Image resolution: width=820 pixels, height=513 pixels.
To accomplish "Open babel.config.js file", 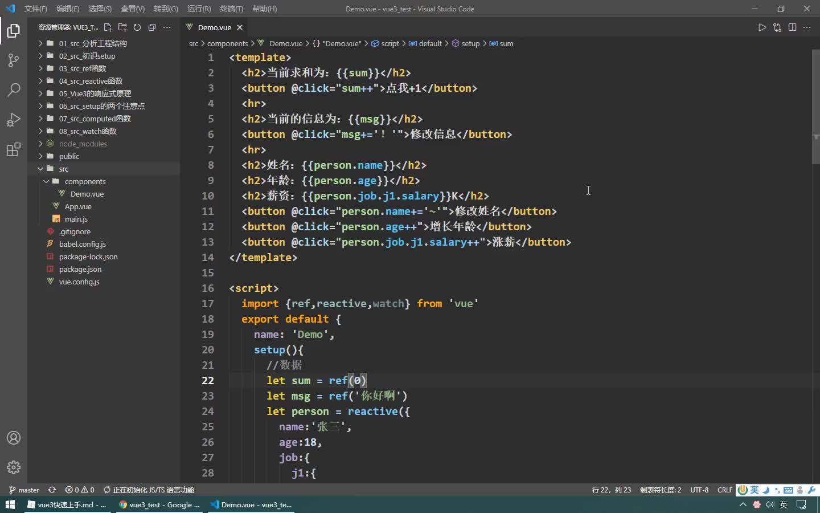I will 104,244.
